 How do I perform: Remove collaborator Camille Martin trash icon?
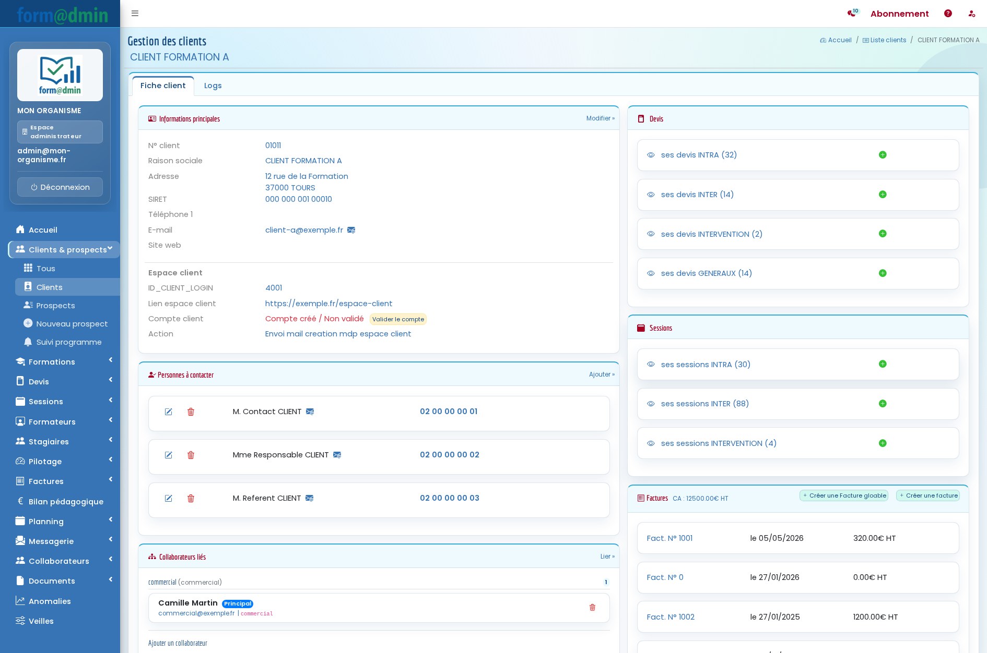[x=592, y=608]
